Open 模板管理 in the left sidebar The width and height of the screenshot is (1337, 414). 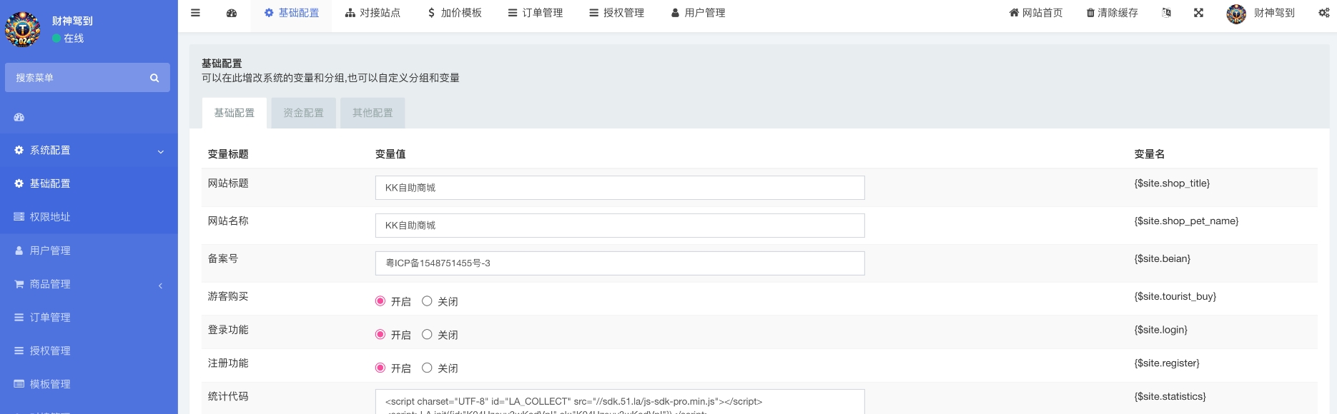pos(89,384)
